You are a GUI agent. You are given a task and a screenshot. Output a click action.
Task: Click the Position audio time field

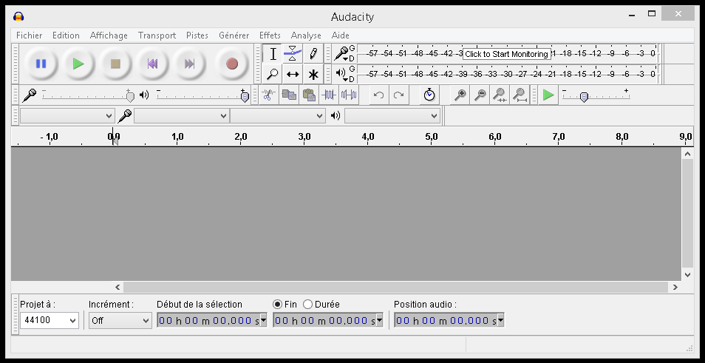tap(446, 320)
